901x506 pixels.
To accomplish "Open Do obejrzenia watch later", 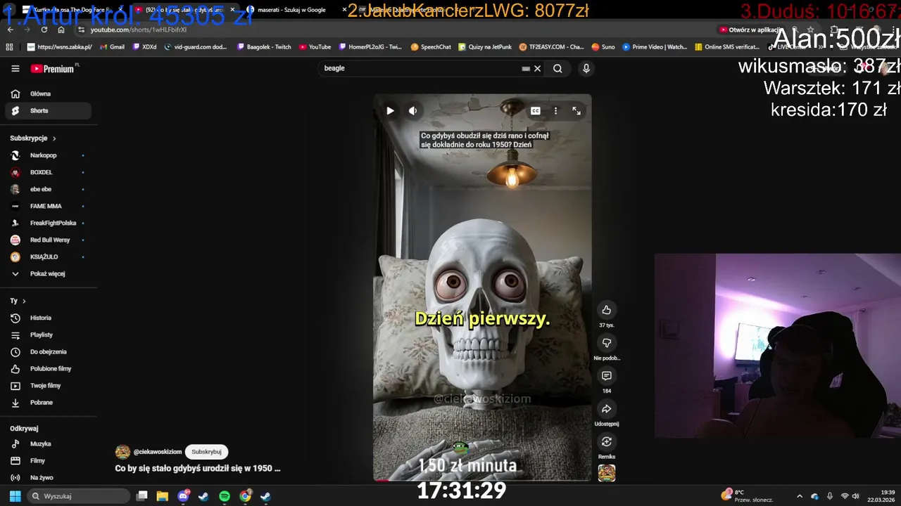I will 48,351.
